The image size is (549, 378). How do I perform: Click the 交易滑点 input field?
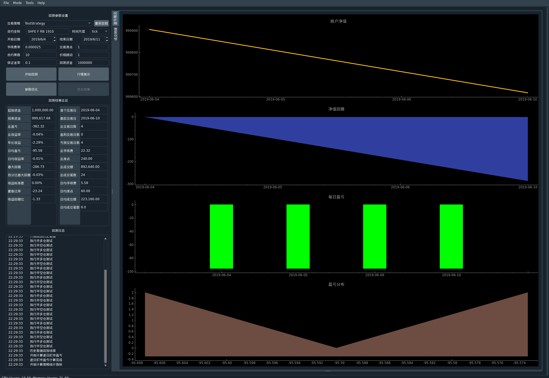pos(92,47)
